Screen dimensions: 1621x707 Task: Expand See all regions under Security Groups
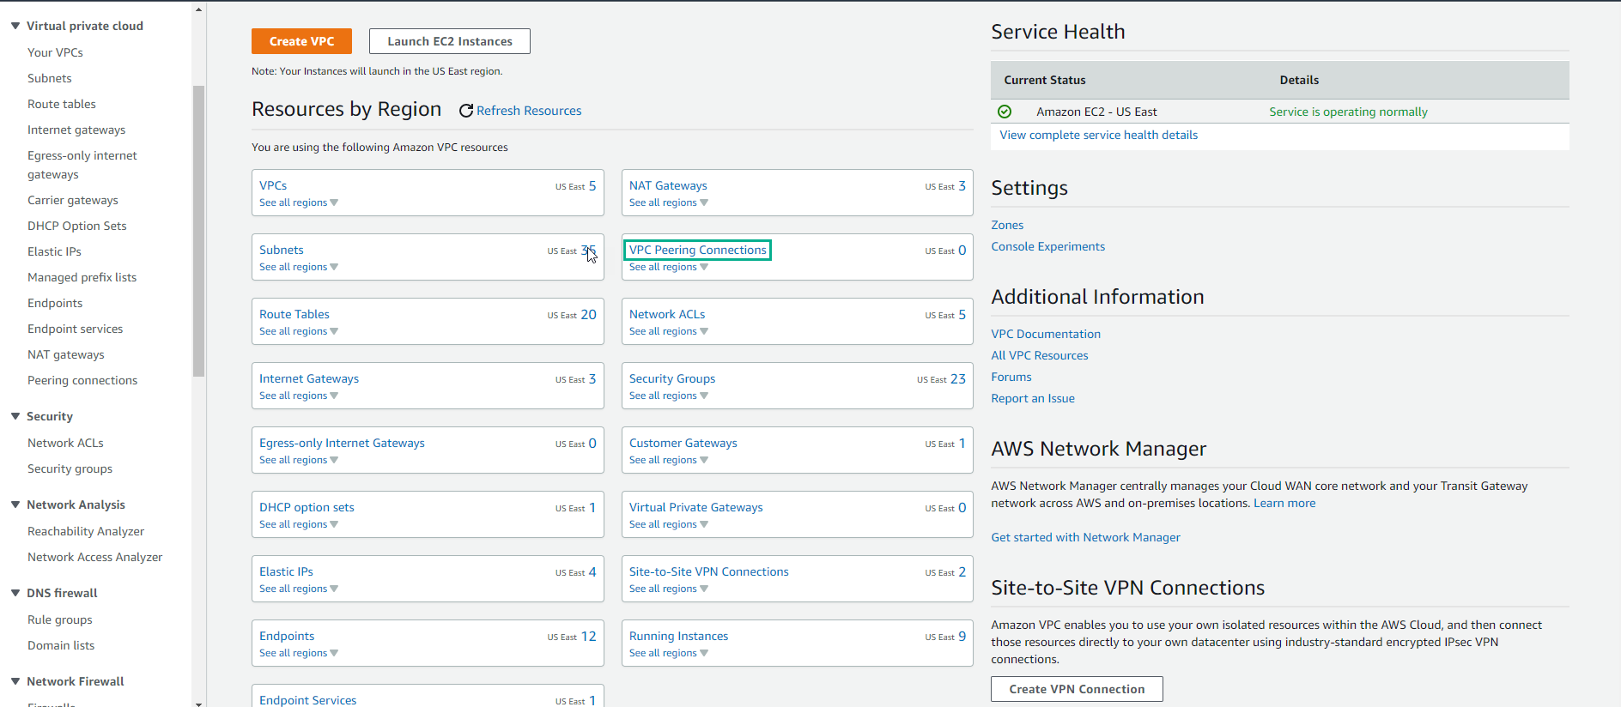tap(669, 396)
